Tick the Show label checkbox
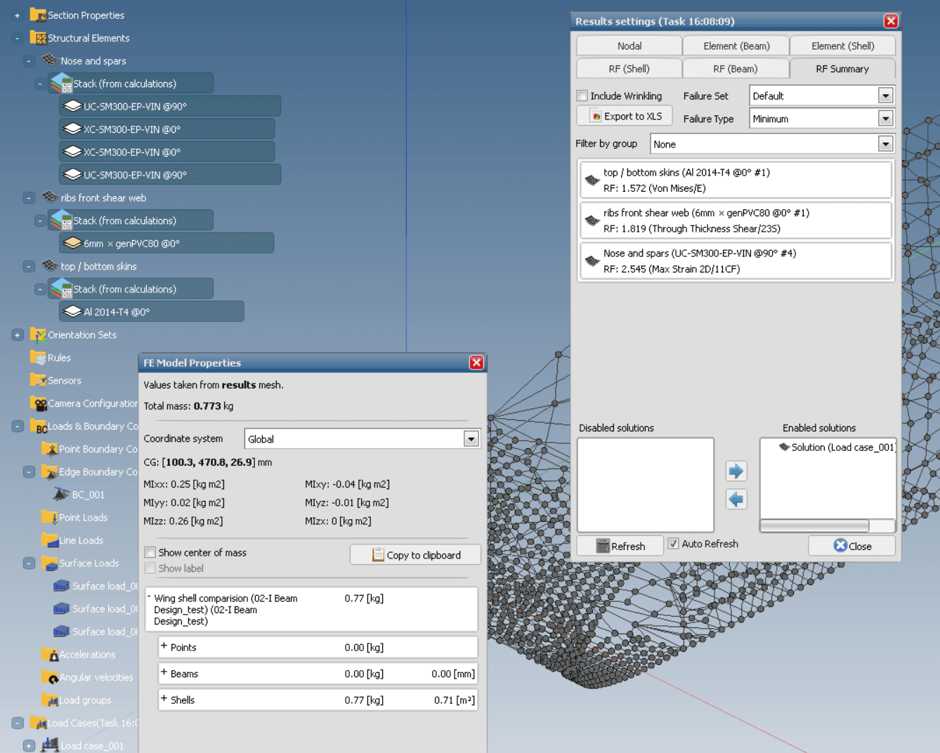This screenshot has height=753, width=940. (150, 568)
